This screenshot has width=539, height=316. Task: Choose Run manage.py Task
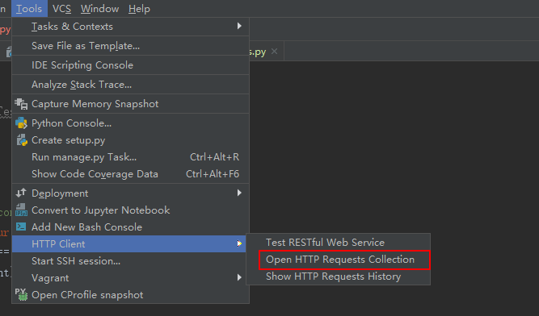[x=131, y=157]
